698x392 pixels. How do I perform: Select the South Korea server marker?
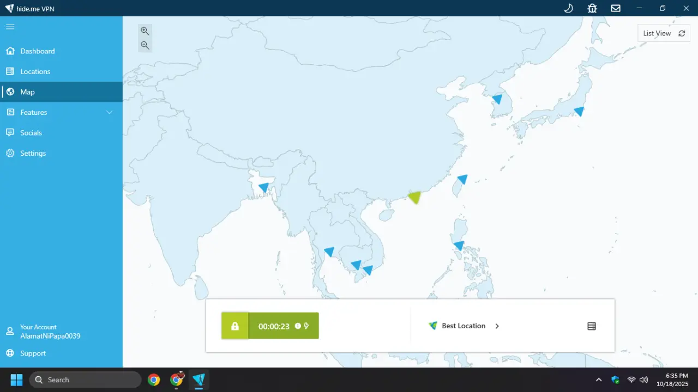pos(497,99)
